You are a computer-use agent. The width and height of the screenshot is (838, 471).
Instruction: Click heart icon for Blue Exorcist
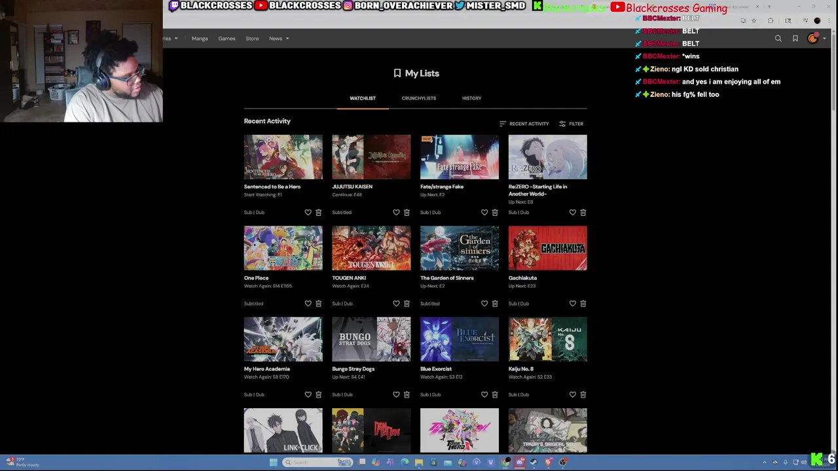pos(484,394)
